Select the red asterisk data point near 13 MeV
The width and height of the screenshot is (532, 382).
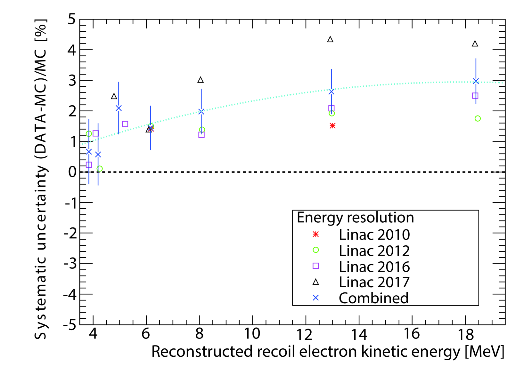tap(332, 126)
